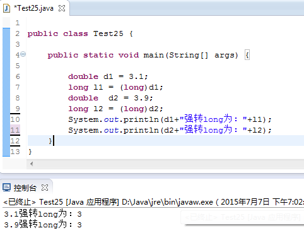The image size is (304, 252).
Task: Click the editor horizontal scrollbar left arrow
Action: coord(32,164)
